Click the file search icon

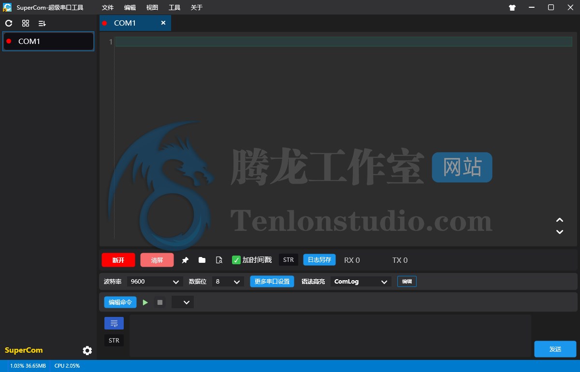(219, 260)
